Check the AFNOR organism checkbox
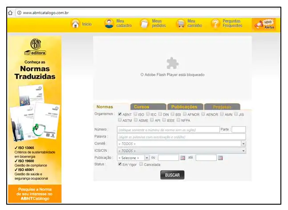Screen dimensions: 288x210 coord(185,114)
